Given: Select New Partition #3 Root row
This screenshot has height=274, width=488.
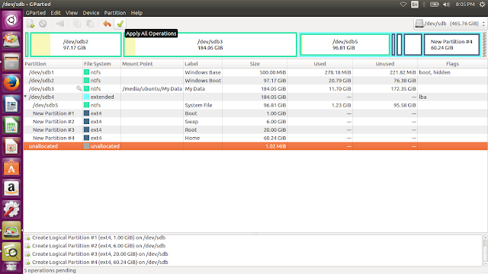Looking at the screenshot, I should (255, 130).
